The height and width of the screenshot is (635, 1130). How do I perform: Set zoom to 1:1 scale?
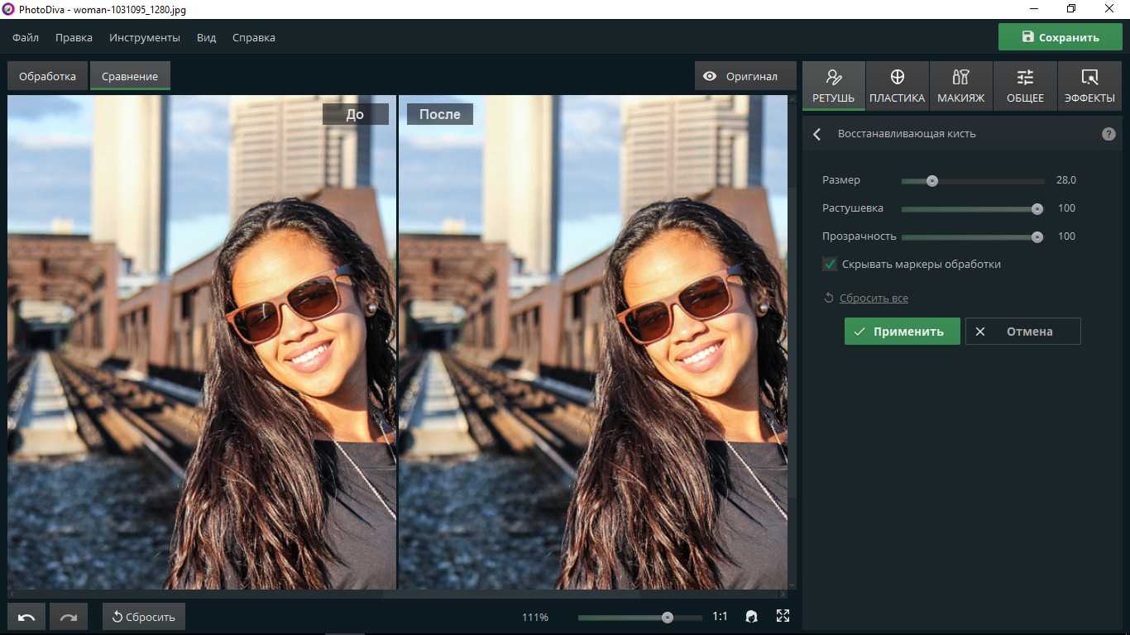720,617
